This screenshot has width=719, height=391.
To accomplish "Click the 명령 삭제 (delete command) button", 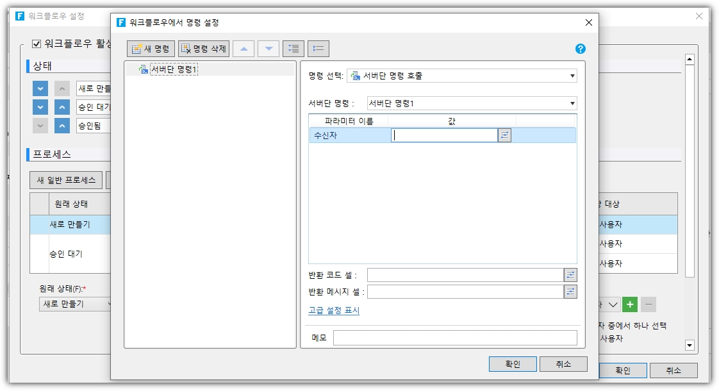I will tap(204, 49).
